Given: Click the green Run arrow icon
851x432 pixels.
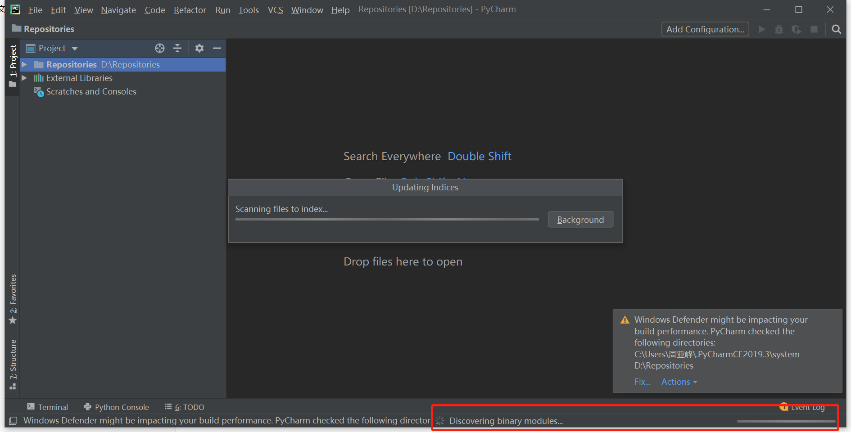Looking at the screenshot, I should (x=761, y=29).
